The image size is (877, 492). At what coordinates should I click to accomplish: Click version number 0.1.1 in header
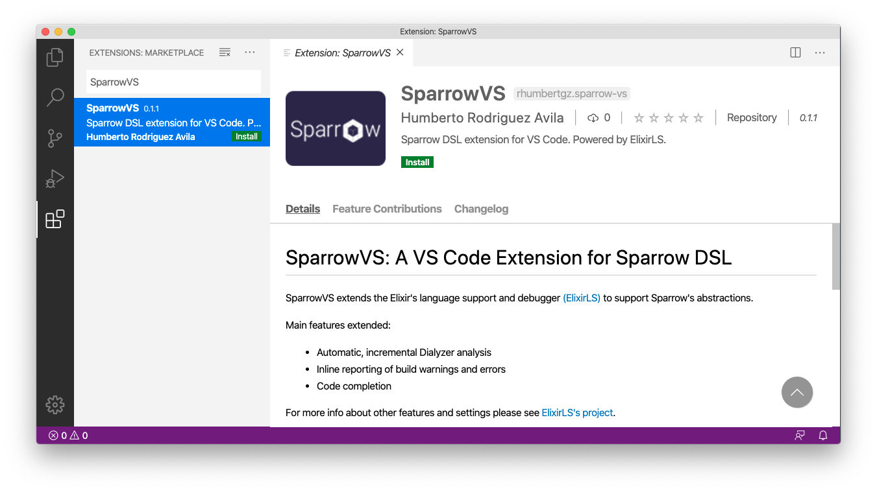(808, 118)
